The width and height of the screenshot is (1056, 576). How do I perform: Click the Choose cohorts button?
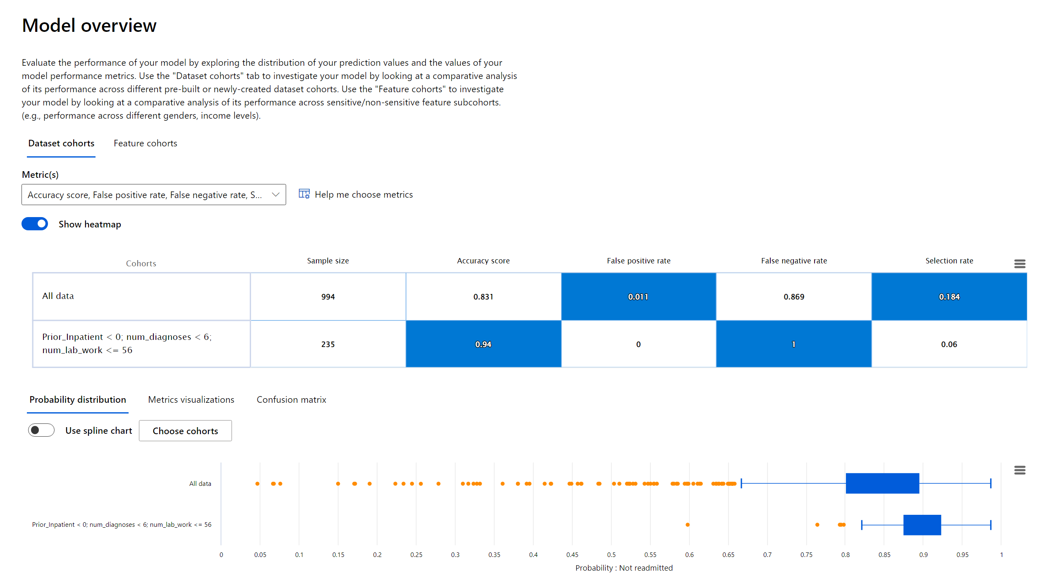[185, 430]
